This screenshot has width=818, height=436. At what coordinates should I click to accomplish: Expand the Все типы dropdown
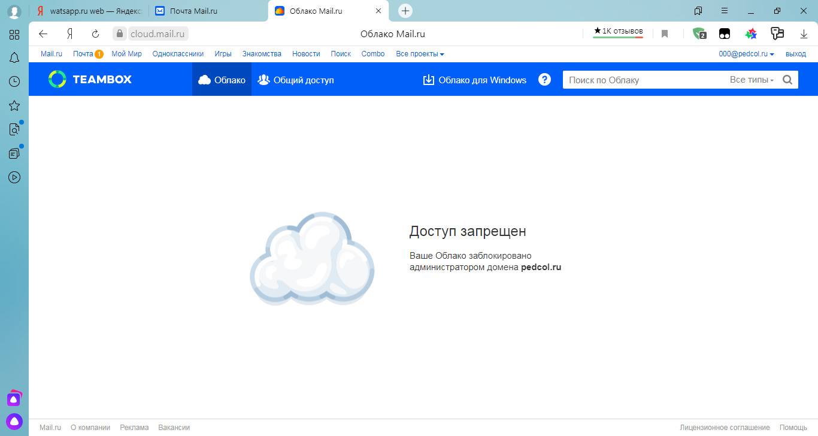(x=752, y=80)
